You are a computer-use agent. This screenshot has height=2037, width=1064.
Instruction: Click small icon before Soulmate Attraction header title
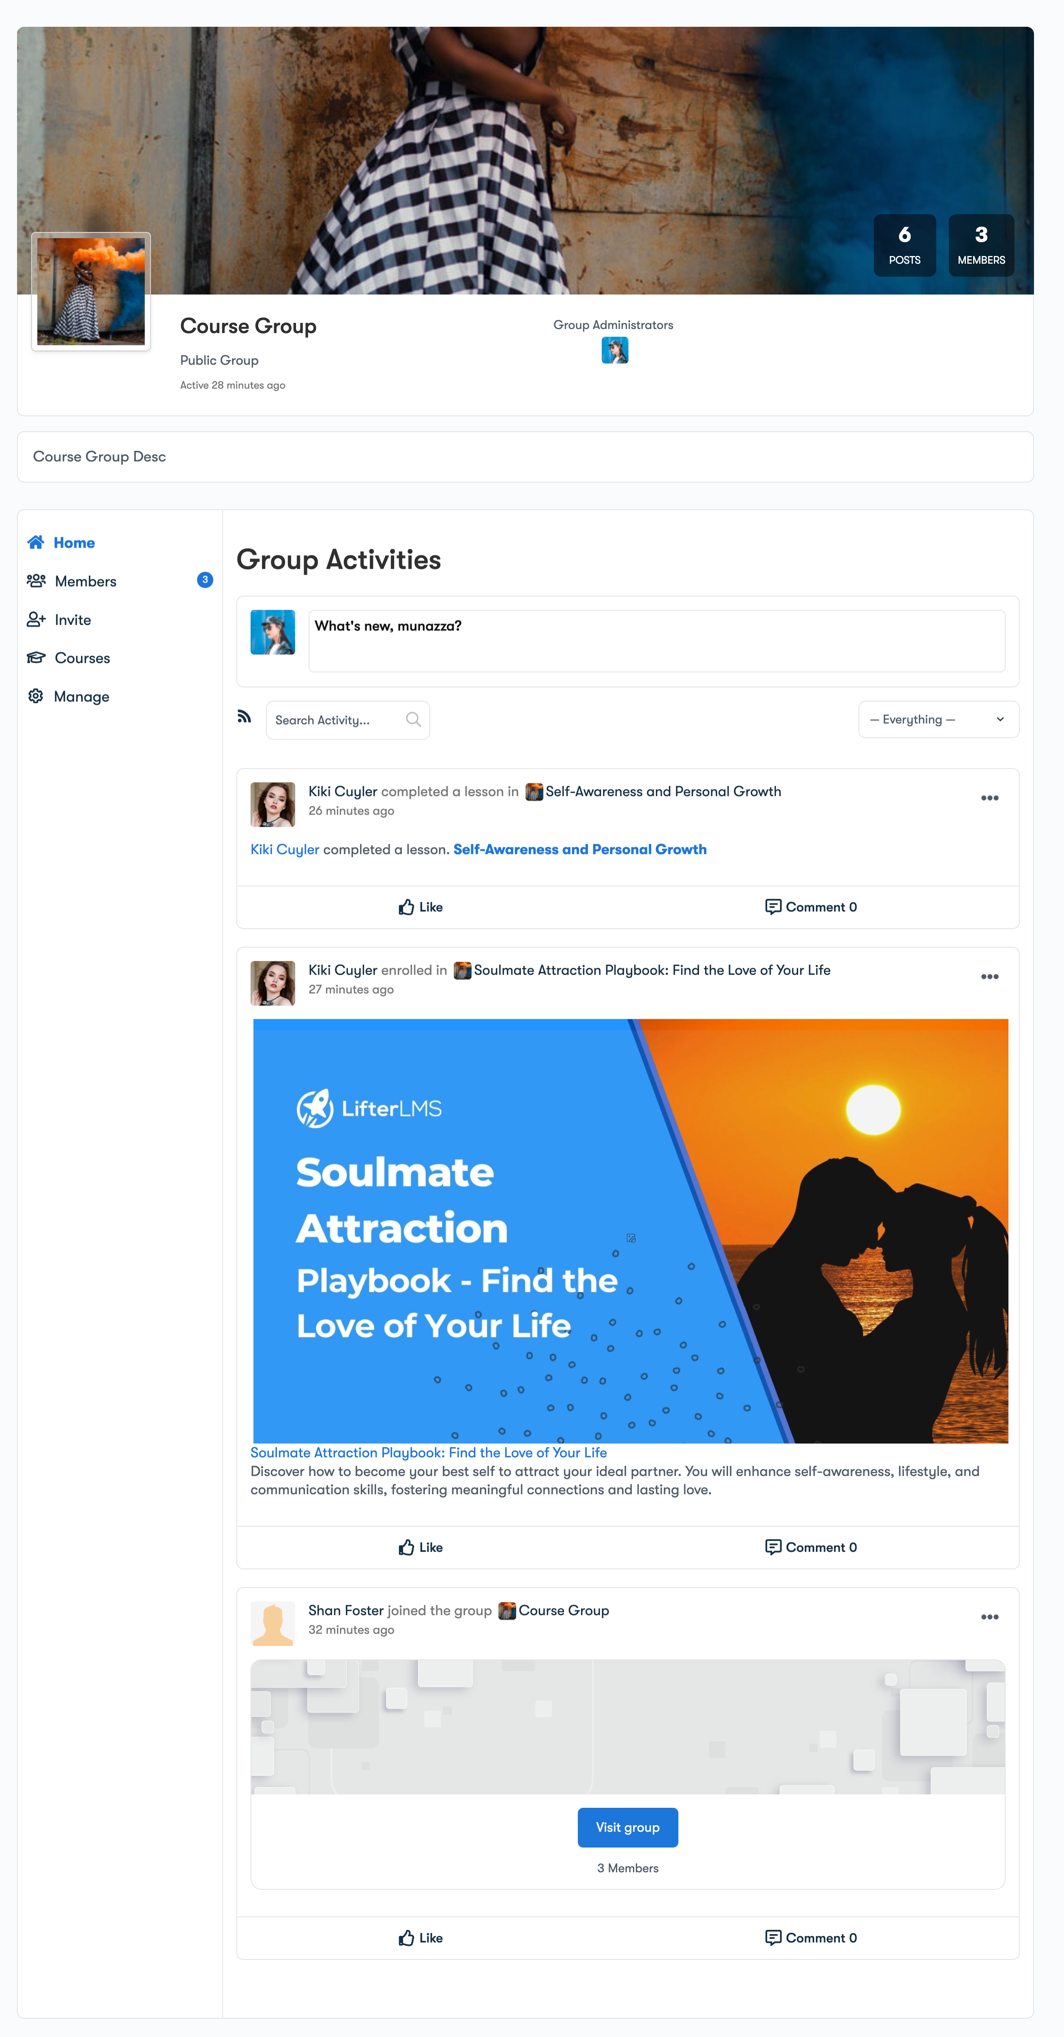pos(462,970)
